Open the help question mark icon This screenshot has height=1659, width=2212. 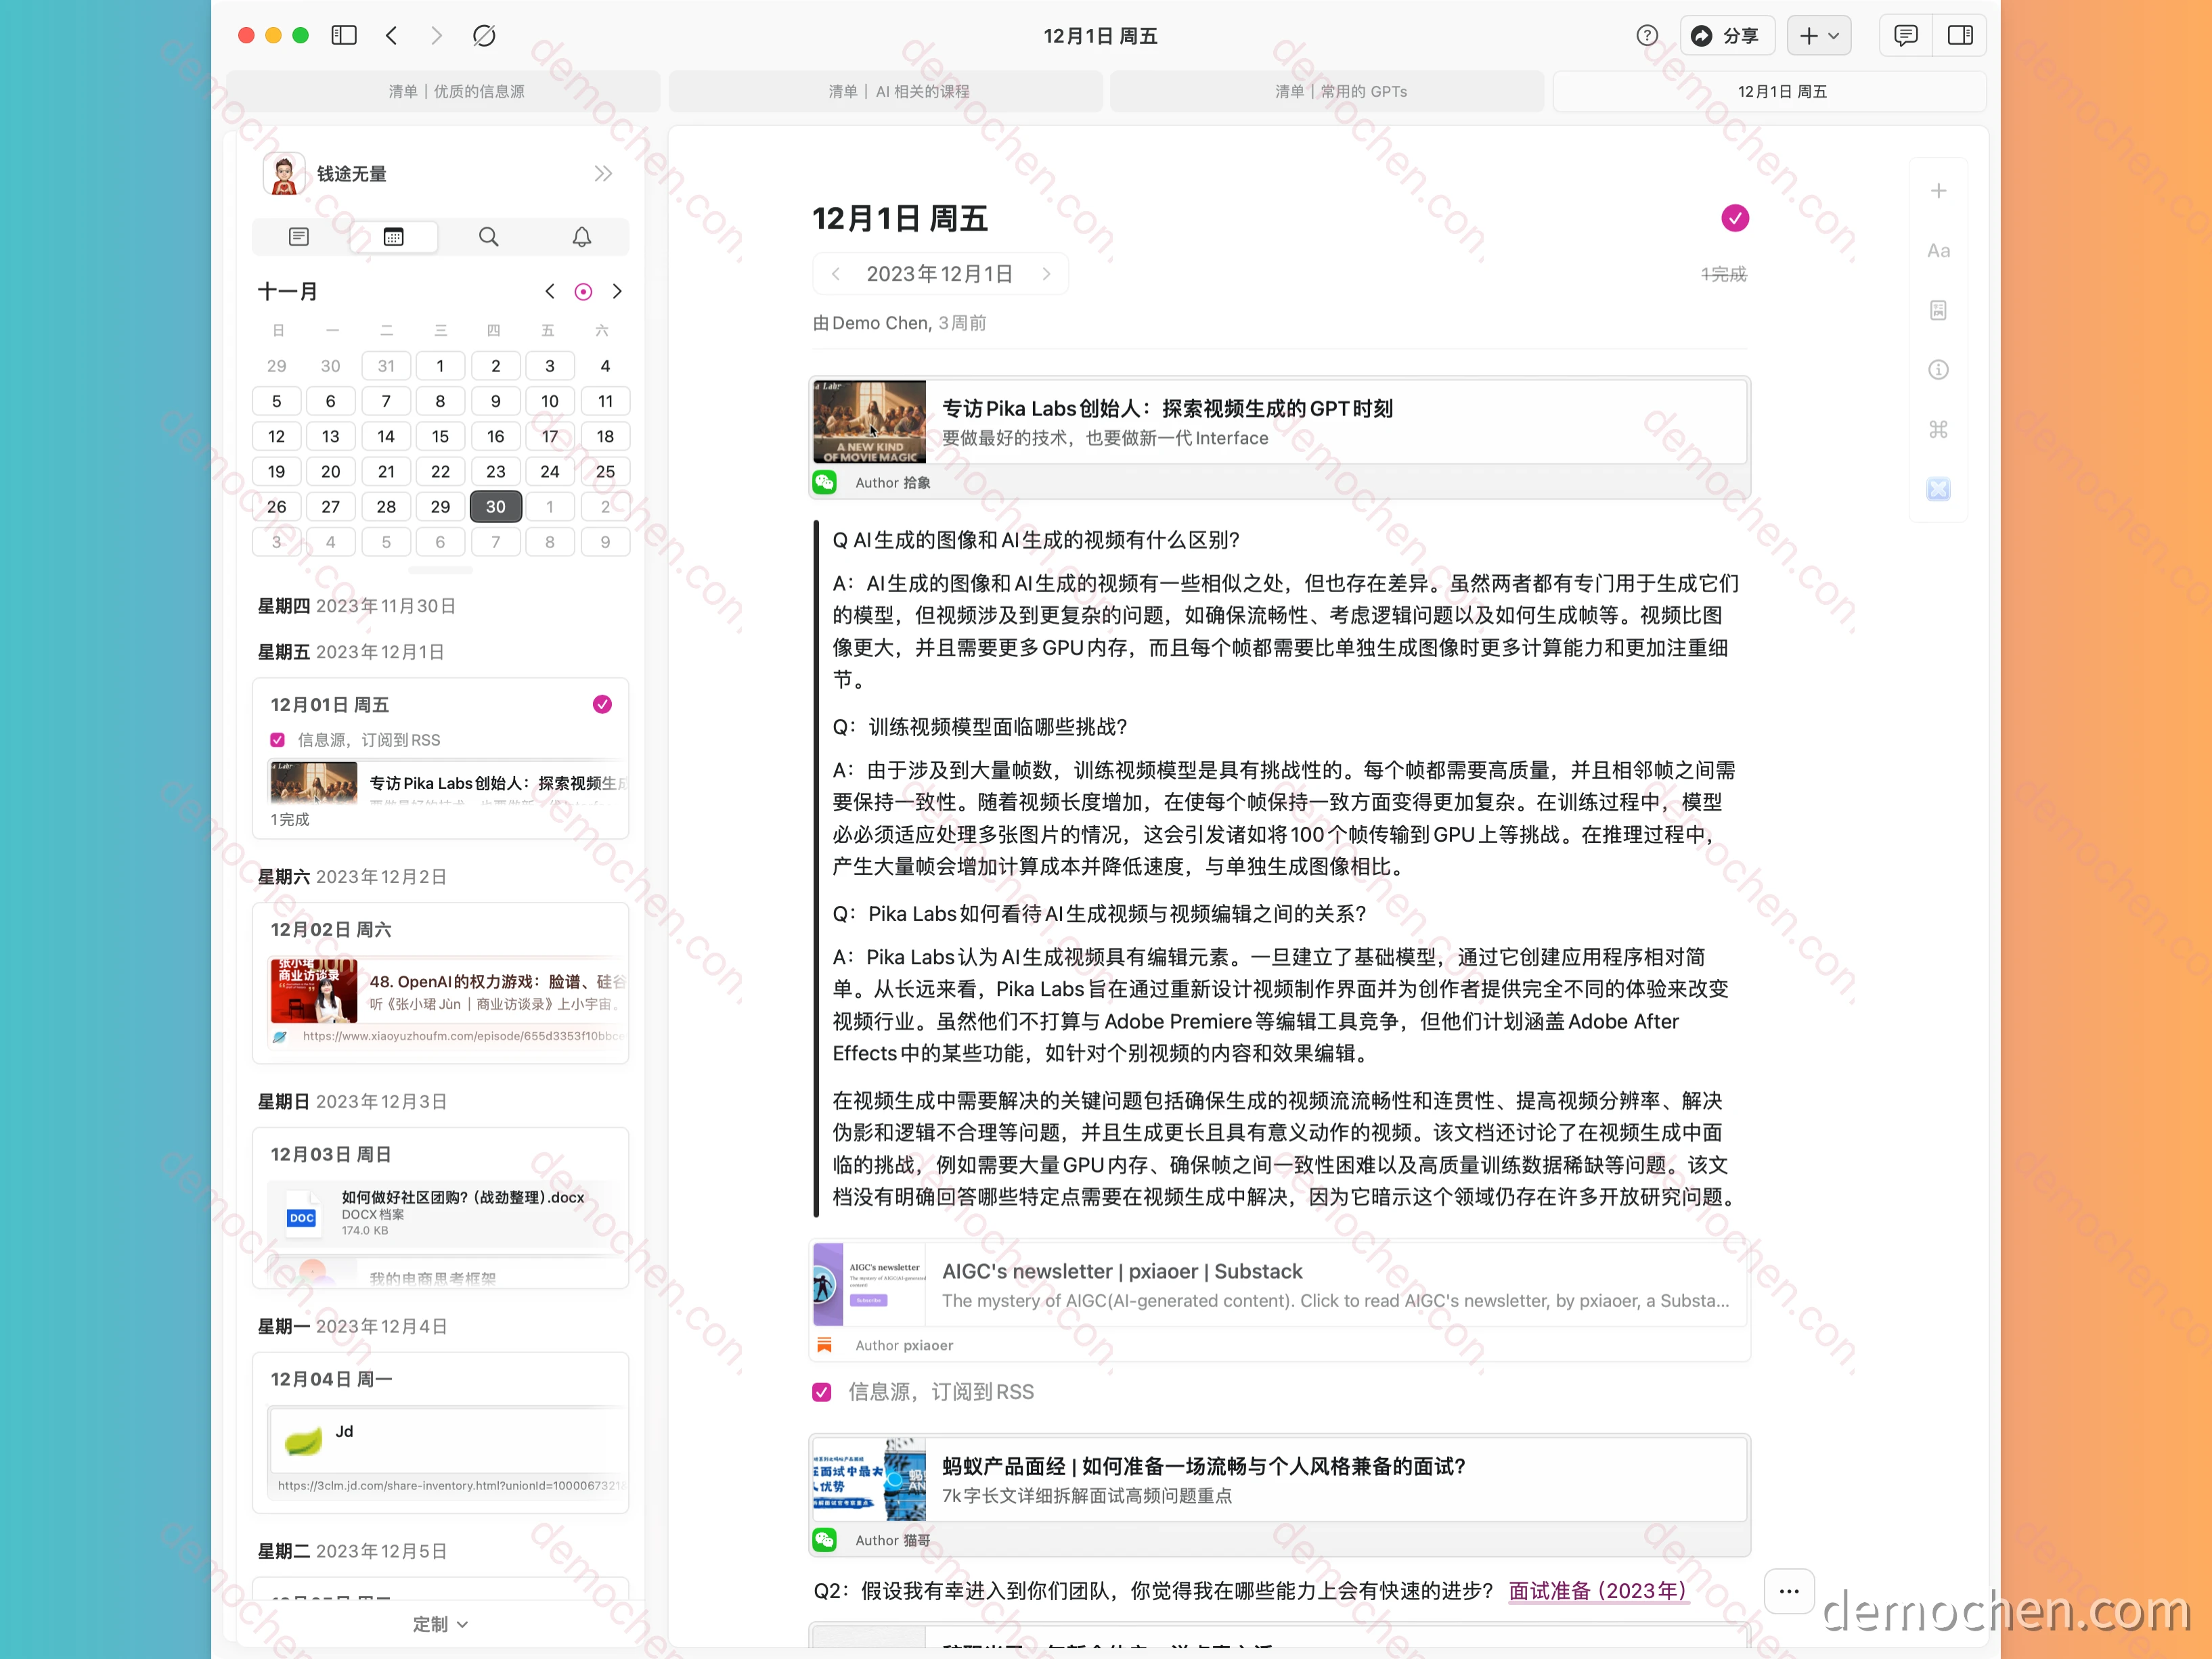coord(1647,36)
